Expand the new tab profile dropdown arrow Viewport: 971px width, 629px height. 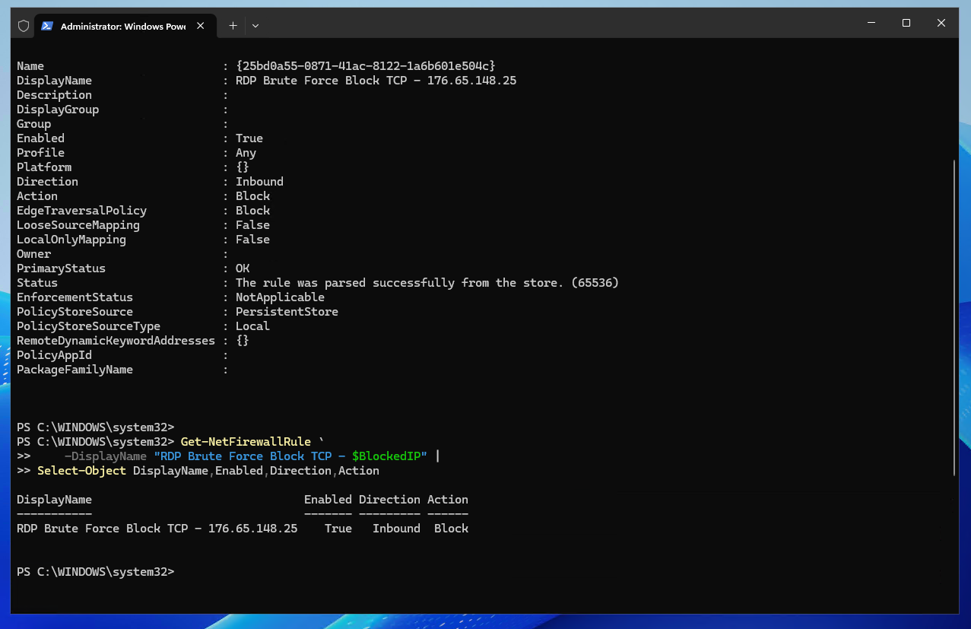(255, 26)
